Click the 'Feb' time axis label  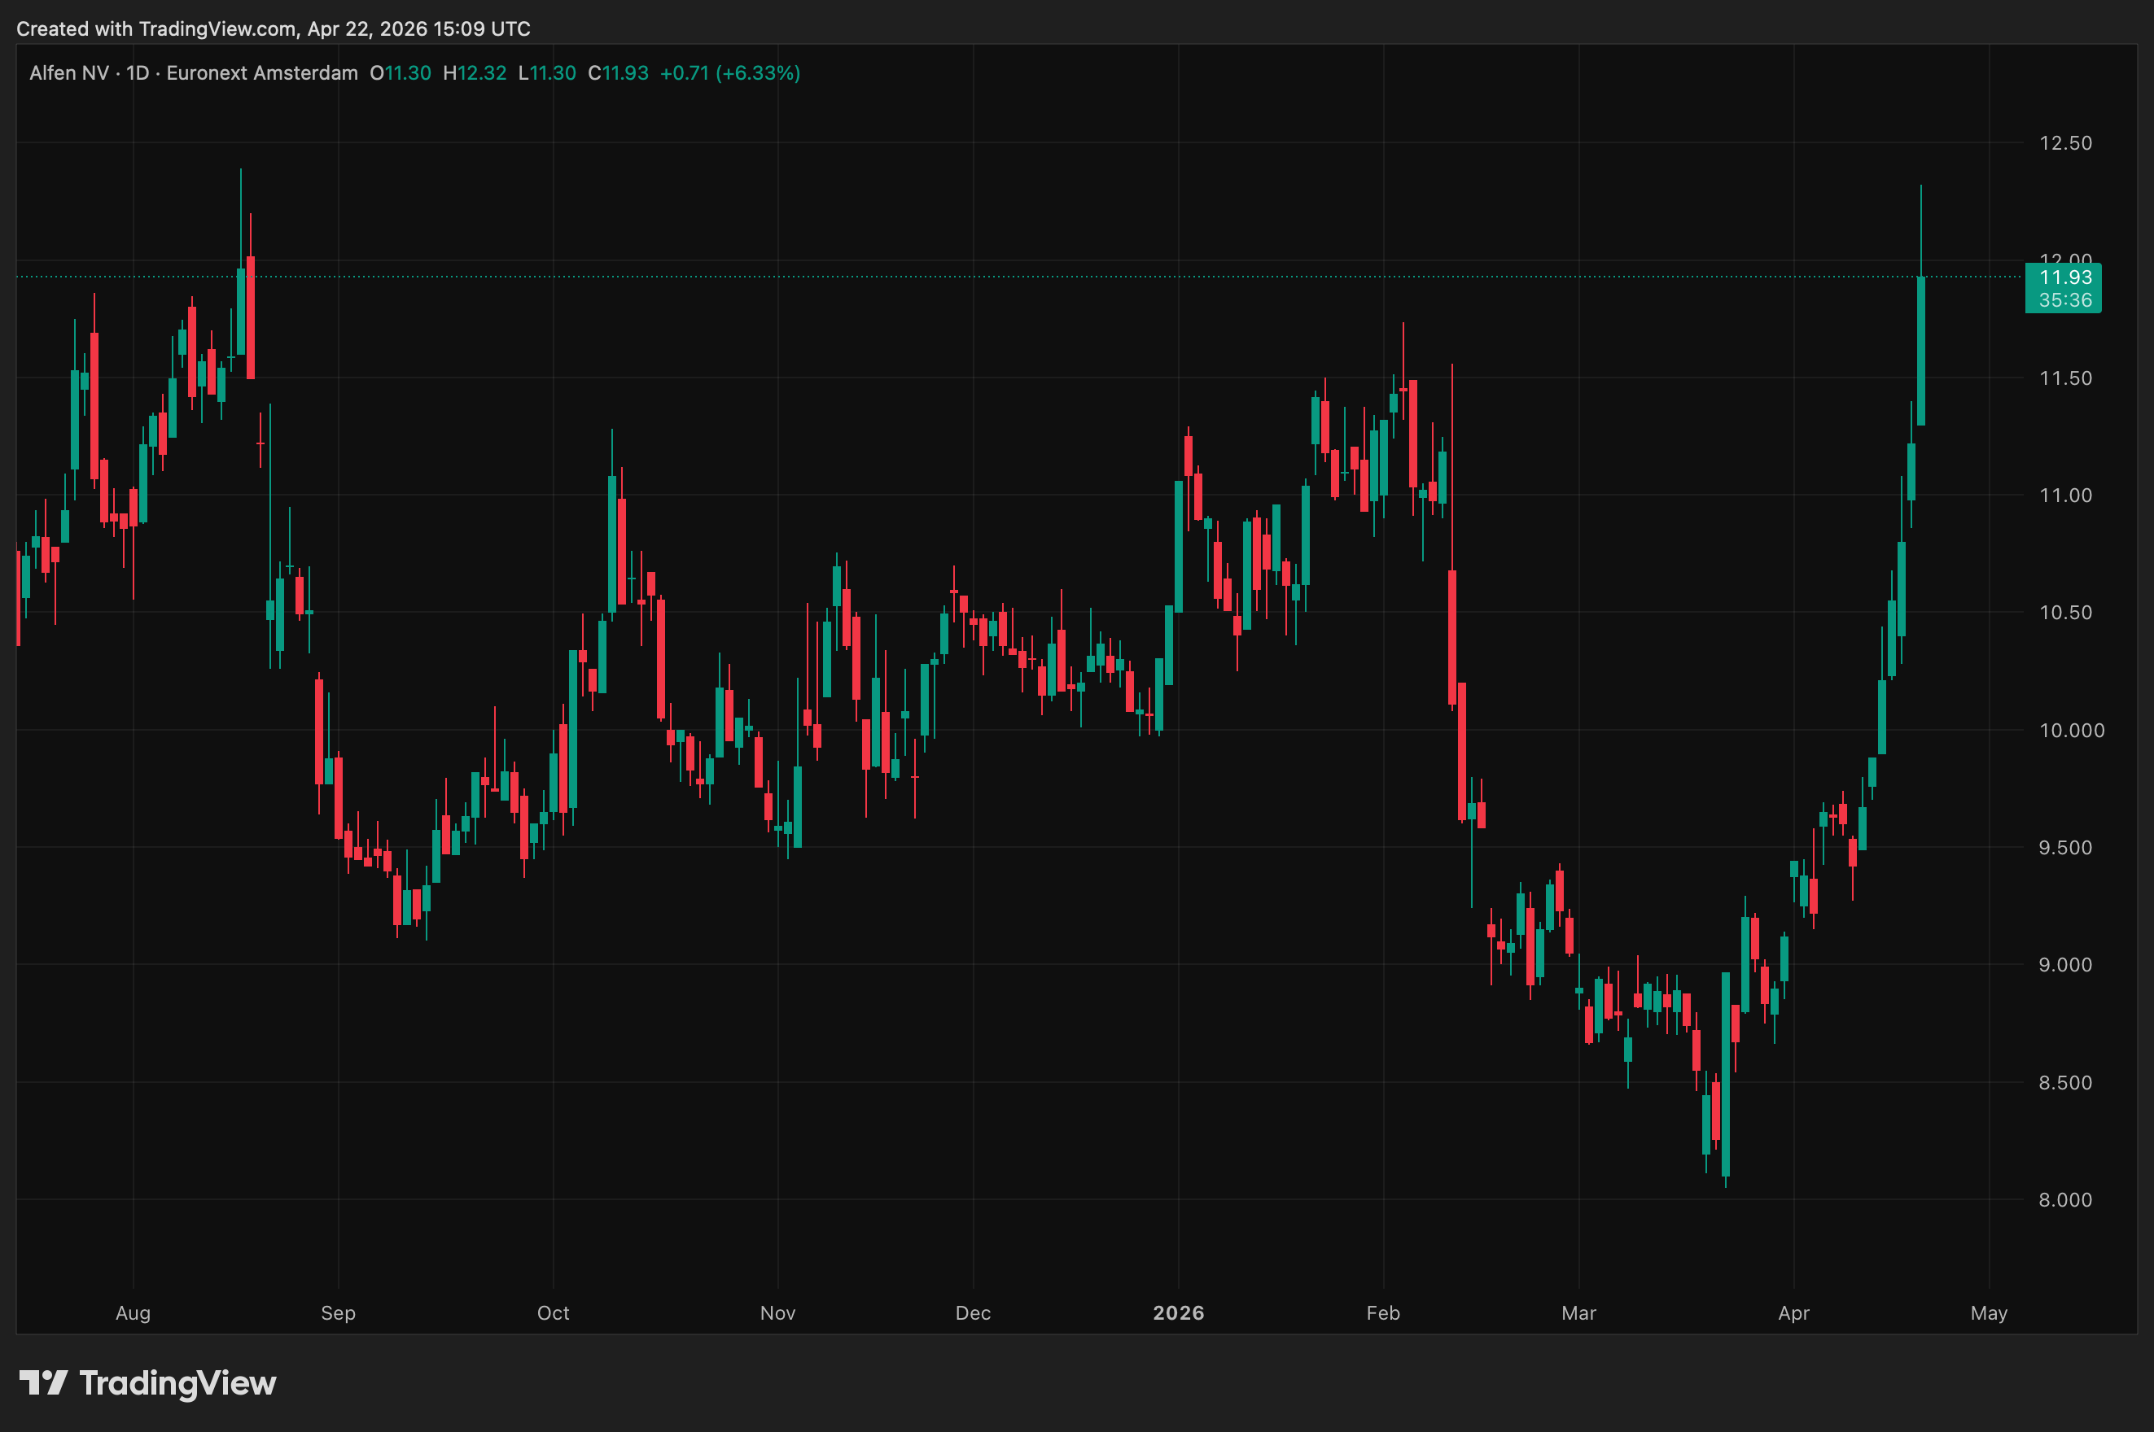point(1384,1313)
